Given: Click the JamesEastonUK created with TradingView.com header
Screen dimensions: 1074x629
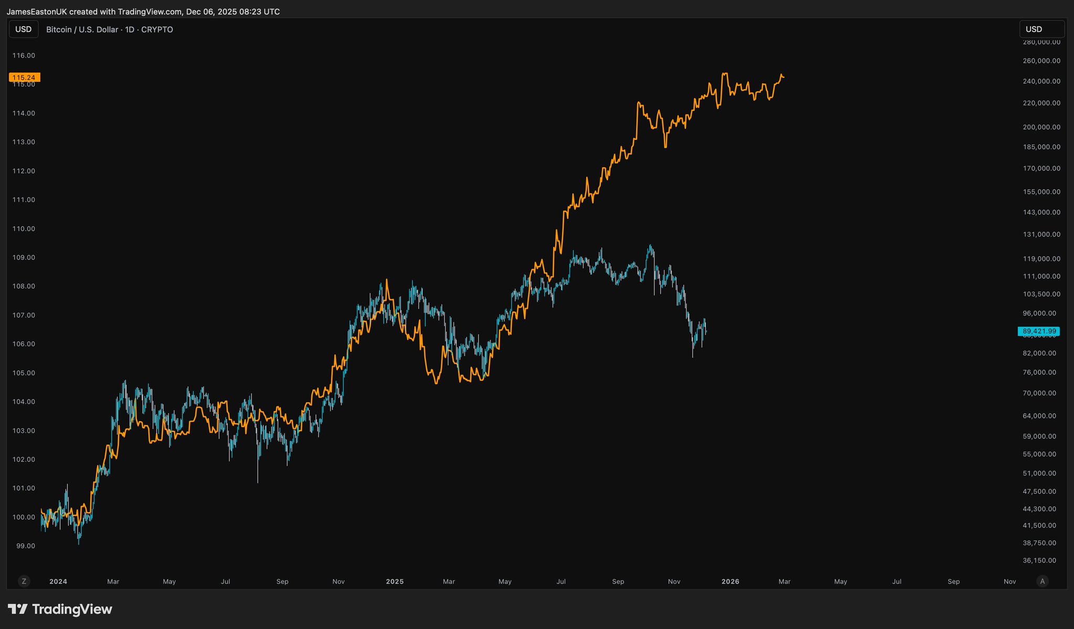Looking at the screenshot, I should (143, 12).
